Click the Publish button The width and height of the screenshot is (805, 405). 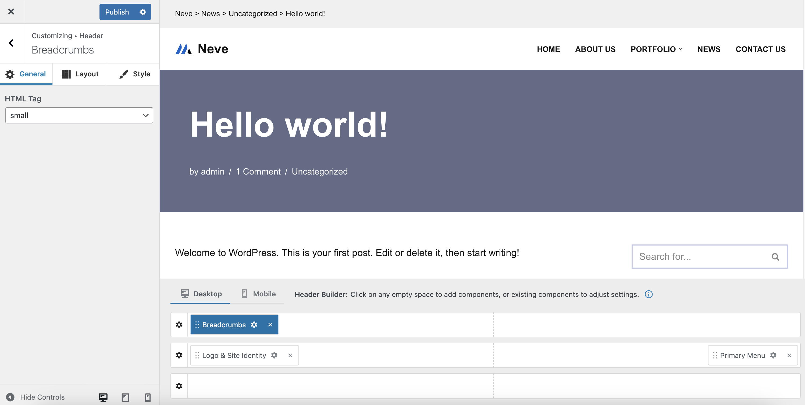click(x=117, y=12)
